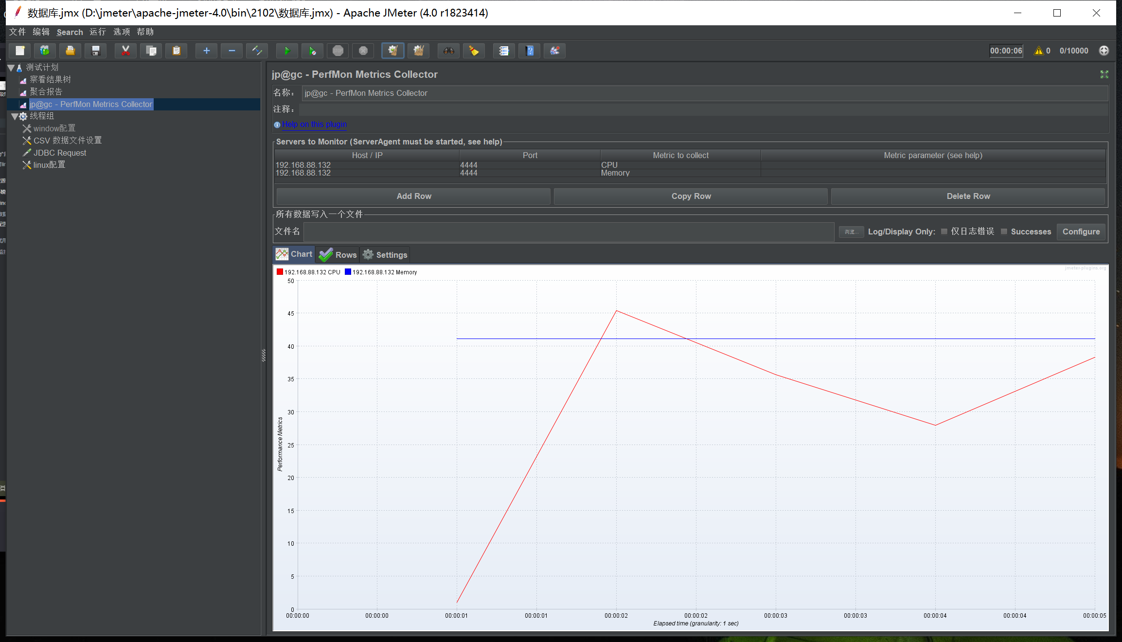Click the Stop test toolbar icon
1122x642 pixels.
(338, 51)
